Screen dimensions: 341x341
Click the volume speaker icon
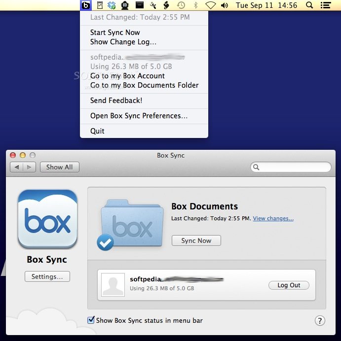(225, 5)
